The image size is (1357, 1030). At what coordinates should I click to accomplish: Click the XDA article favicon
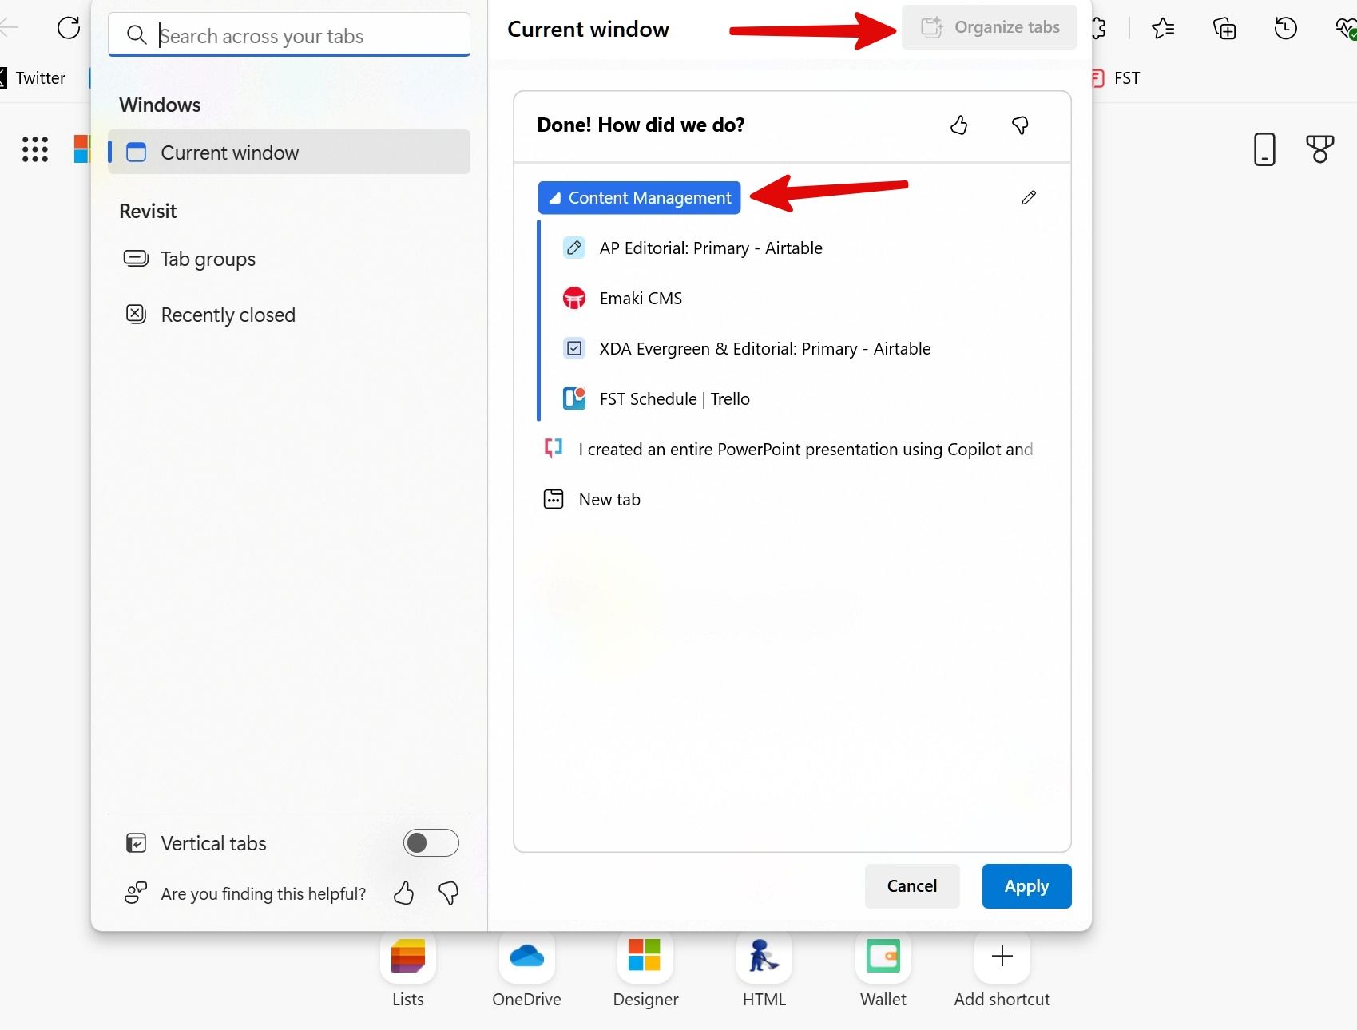click(x=554, y=449)
